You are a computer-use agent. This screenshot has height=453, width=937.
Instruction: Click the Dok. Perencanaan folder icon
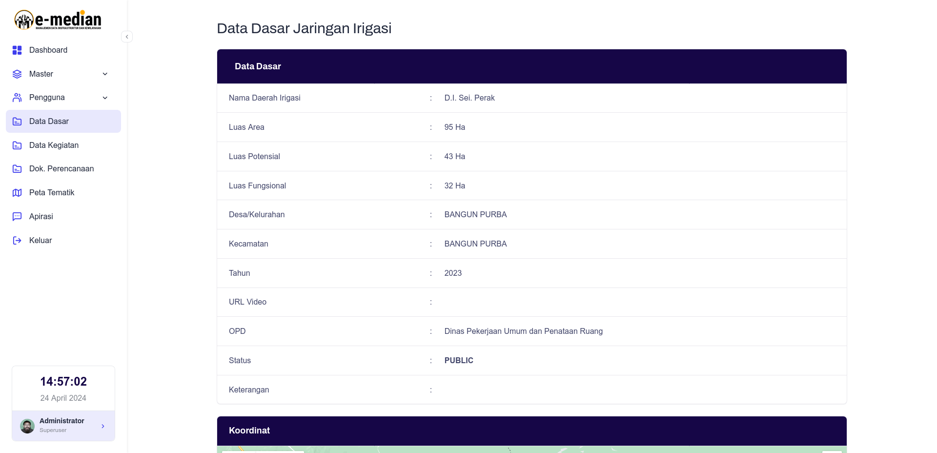click(17, 169)
